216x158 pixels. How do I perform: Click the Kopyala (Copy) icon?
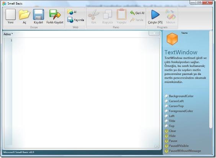pos(108,14)
